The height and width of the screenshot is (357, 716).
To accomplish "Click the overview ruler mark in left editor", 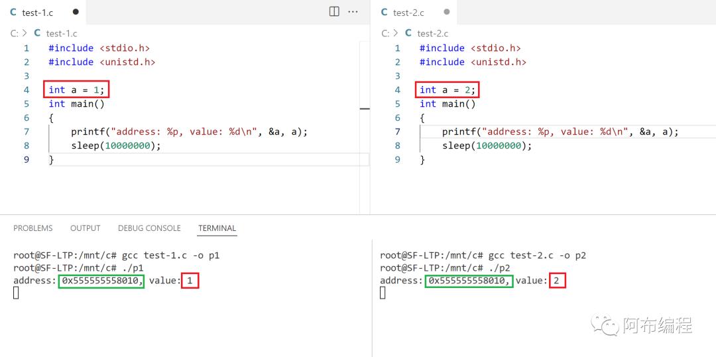I will click(365, 108).
